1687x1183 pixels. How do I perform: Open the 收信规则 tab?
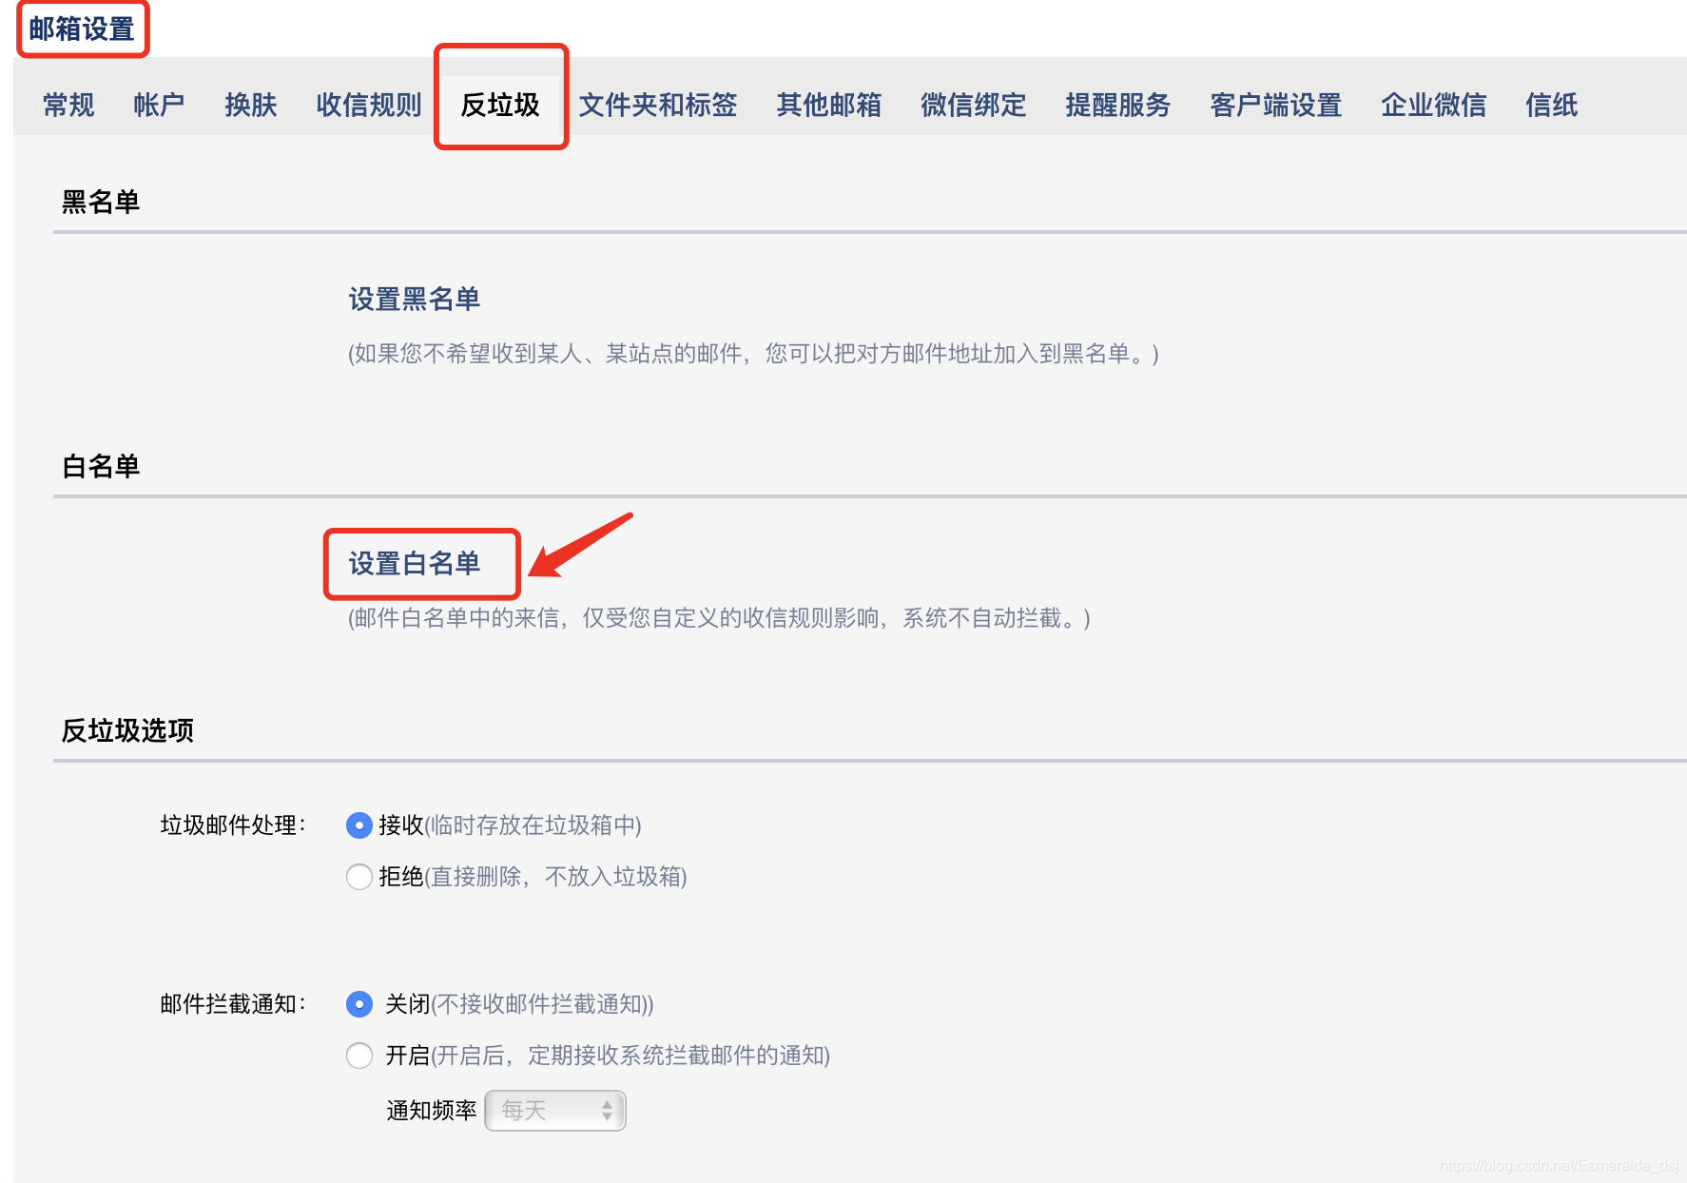click(368, 106)
